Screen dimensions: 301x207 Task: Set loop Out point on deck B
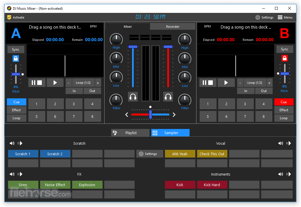[x=264, y=91]
